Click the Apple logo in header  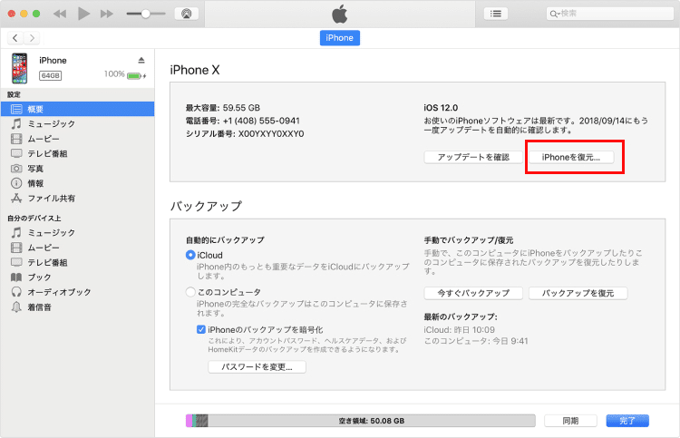[340, 14]
